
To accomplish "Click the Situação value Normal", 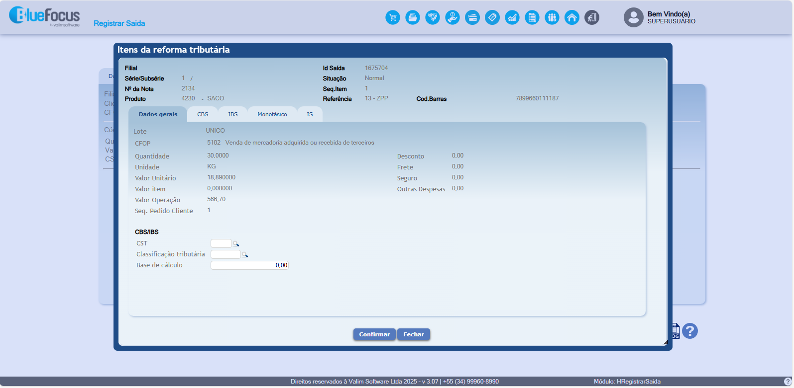I will pos(374,78).
